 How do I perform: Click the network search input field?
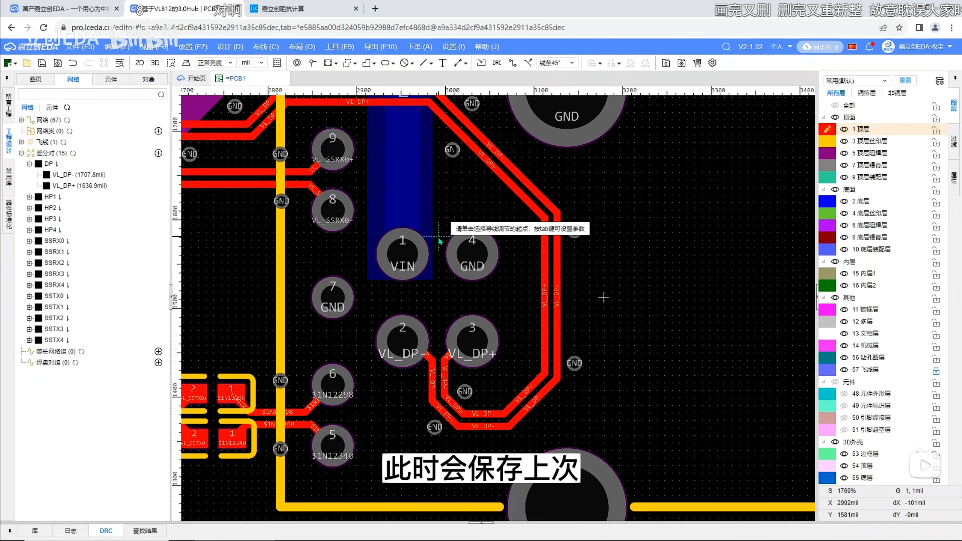coord(87,94)
